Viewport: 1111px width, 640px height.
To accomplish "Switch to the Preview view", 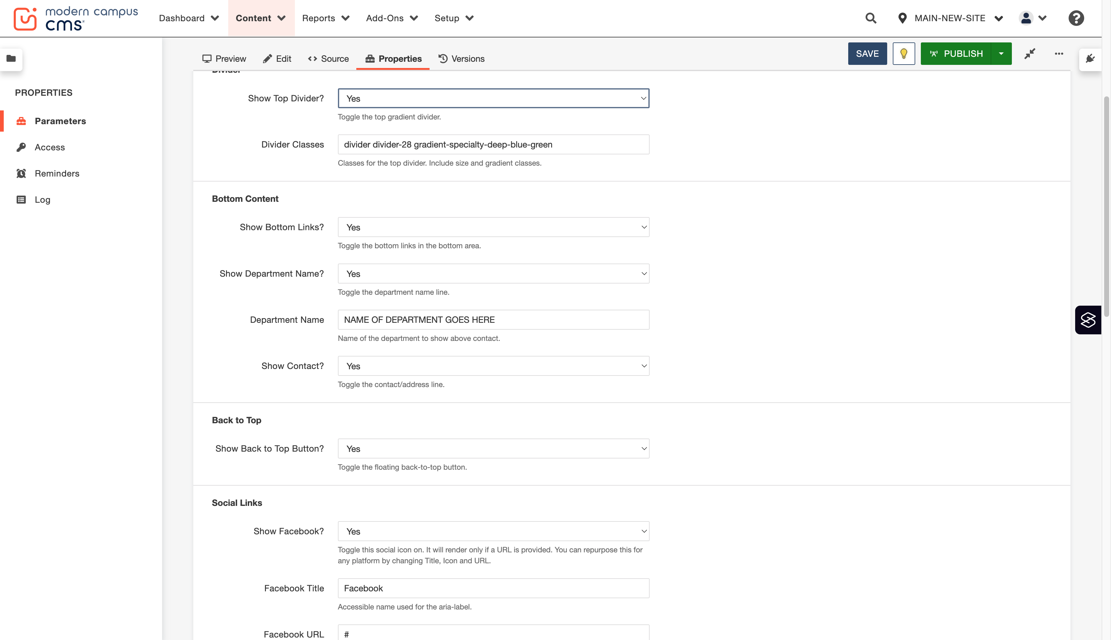I will click(224, 59).
